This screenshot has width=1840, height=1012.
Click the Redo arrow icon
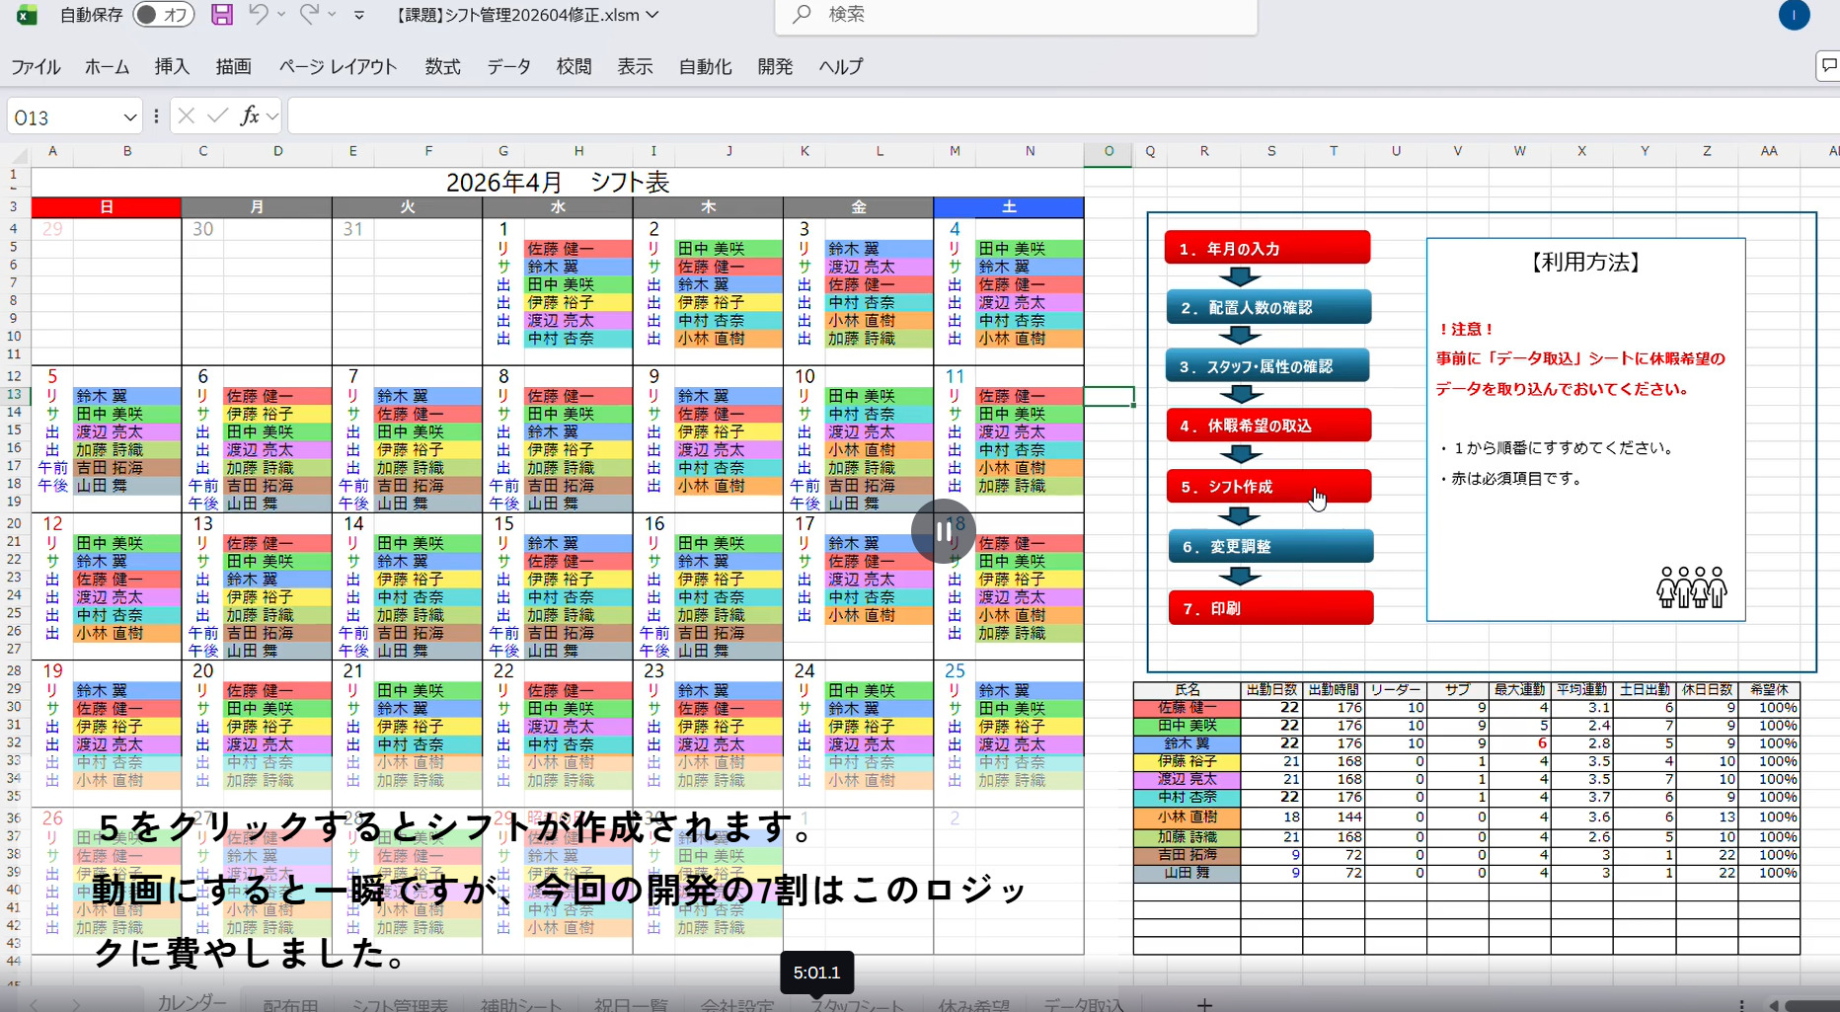(x=309, y=15)
